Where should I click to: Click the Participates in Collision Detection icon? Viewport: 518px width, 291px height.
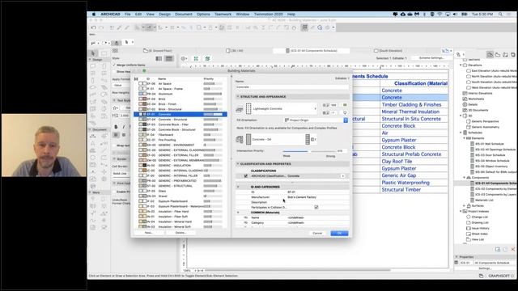tap(316, 207)
